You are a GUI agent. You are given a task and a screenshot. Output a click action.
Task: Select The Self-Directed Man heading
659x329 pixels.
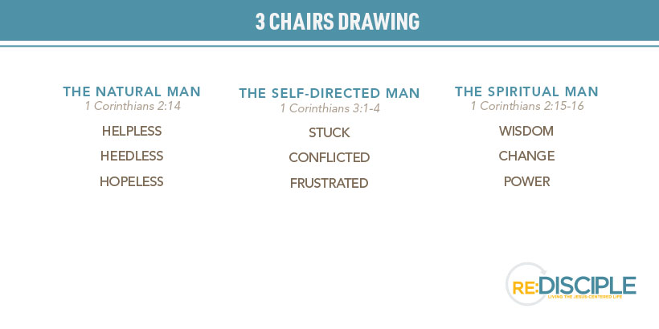click(x=329, y=93)
